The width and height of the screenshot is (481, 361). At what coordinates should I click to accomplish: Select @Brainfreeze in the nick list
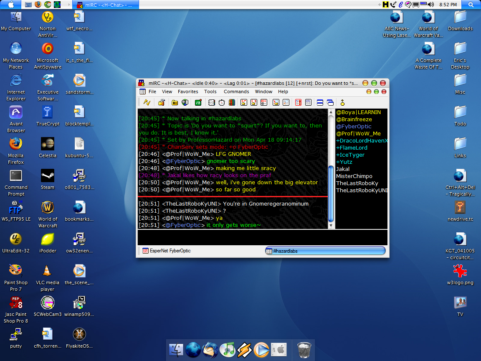pos(354,119)
